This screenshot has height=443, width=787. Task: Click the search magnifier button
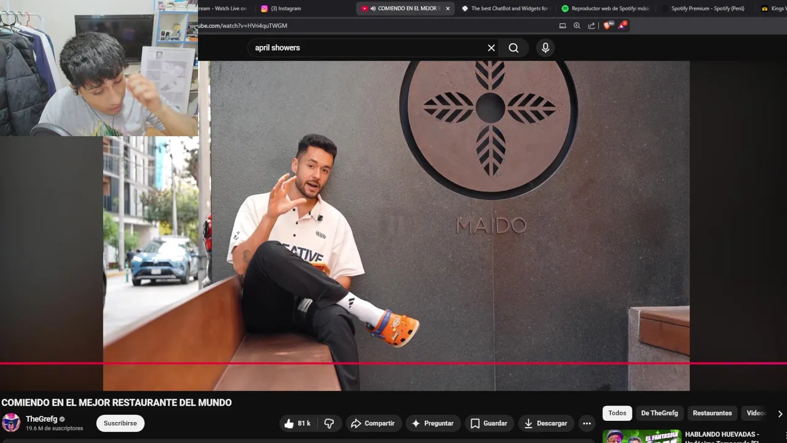point(513,48)
